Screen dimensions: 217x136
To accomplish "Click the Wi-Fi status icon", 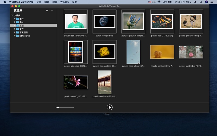I will click(x=159, y=2).
